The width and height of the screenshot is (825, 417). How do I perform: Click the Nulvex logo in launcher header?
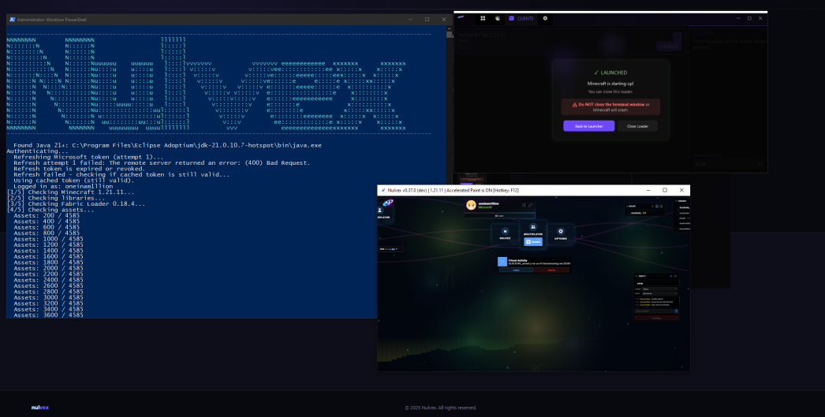coord(461,17)
